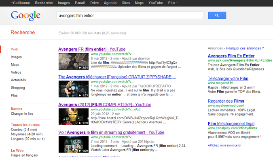Viewport: 273px width, 157px height.
Task: Open Drive from top bar
Action: pyautogui.click(x=94, y=3)
